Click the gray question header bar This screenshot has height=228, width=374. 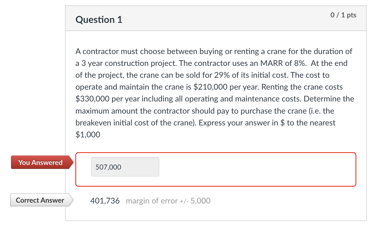[x=215, y=18]
